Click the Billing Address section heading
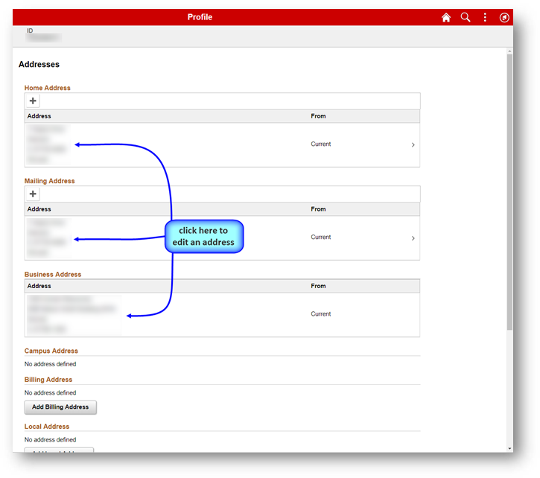The height and width of the screenshot is (478, 540). pyautogui.click(x=48, y=380)
